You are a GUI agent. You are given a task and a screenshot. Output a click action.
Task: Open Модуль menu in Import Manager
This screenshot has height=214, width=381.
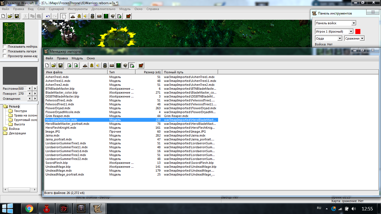(x=77, y=59)
